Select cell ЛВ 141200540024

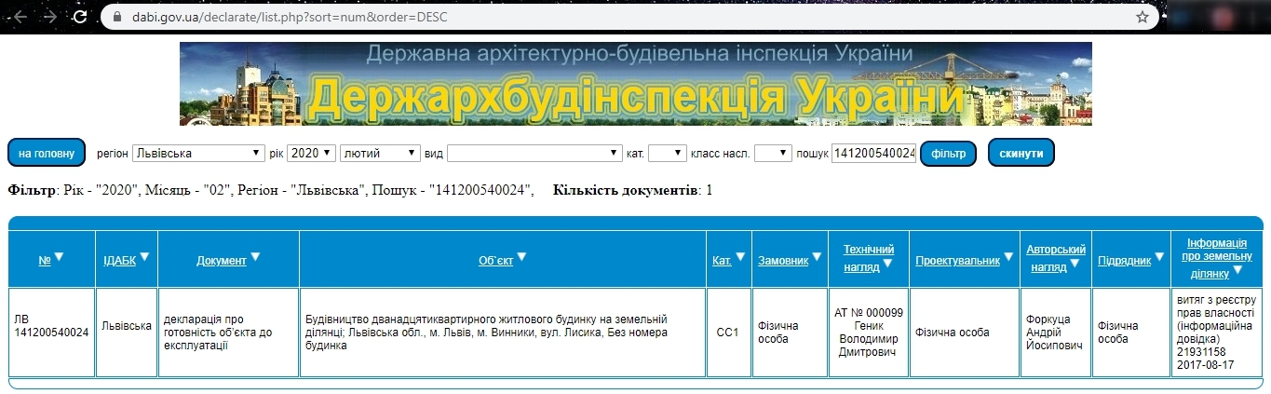pos(52,333)
